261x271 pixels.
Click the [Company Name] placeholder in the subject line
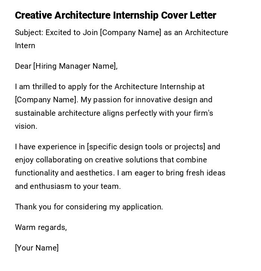130,32
